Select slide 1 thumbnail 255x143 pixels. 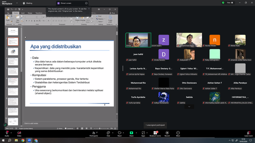[x=13, y=31]
